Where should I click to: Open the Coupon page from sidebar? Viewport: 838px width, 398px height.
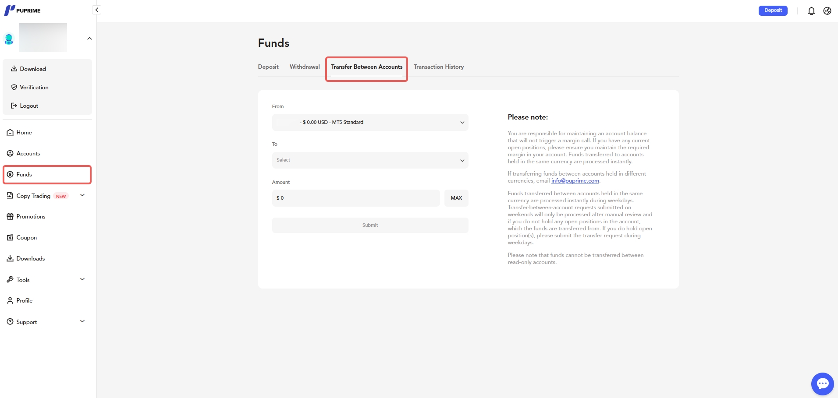[x=26, y=238]
